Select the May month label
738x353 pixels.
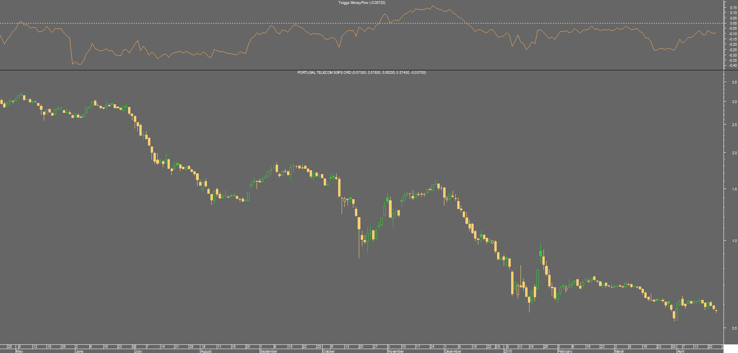20,351
